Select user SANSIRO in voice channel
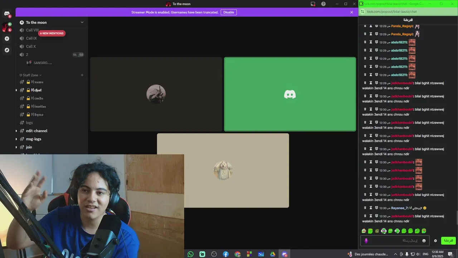The height and width of the screenshot is (258, 458). (x=43, y=63)
